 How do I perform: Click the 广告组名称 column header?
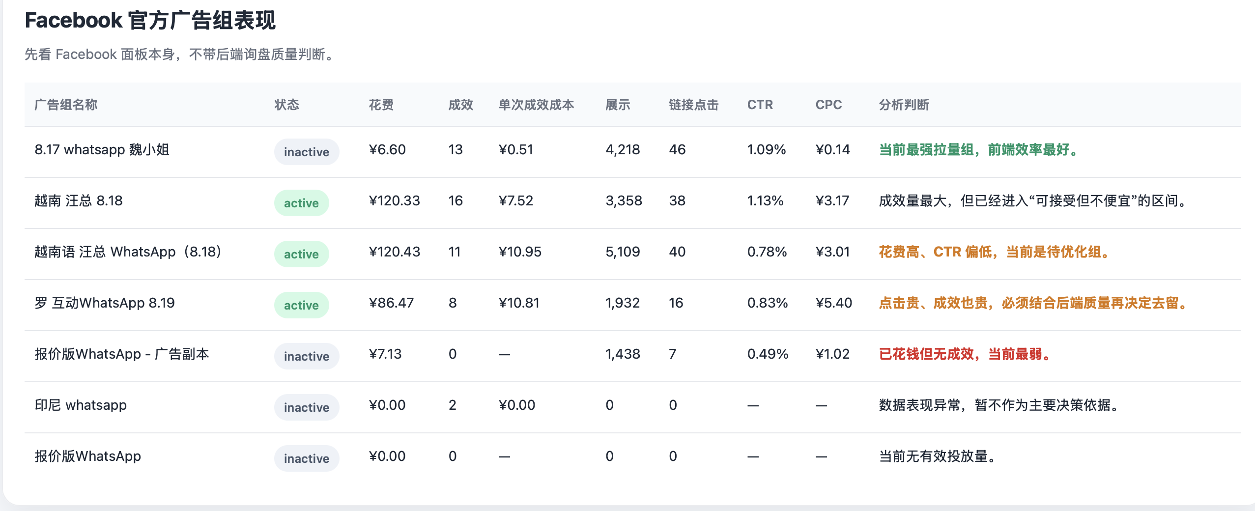pos(66,105)
